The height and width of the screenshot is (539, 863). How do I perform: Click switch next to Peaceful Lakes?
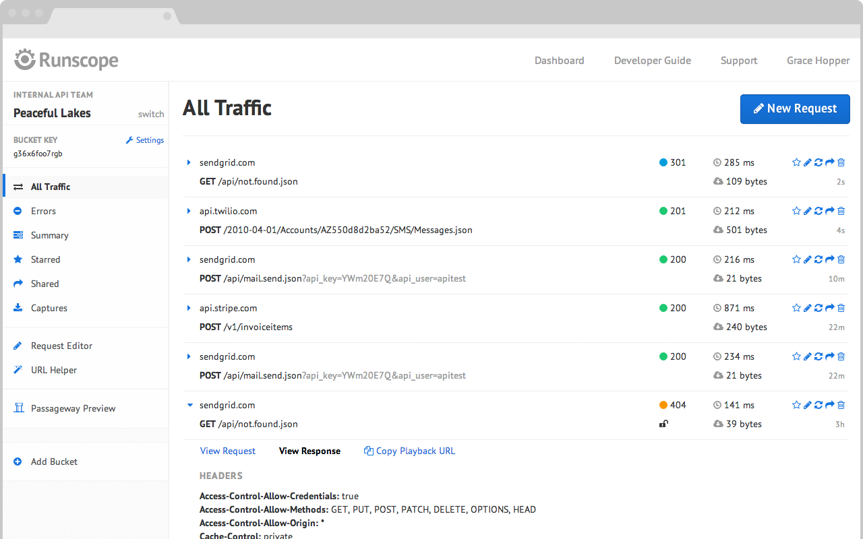click(151, 114)
